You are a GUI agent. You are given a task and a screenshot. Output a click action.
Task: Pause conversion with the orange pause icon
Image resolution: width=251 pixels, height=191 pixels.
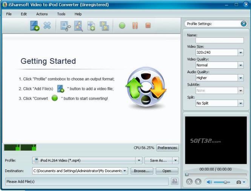click(x=135, y=26)
